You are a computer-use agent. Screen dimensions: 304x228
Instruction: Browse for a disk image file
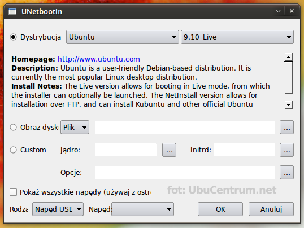pos(286,128)
